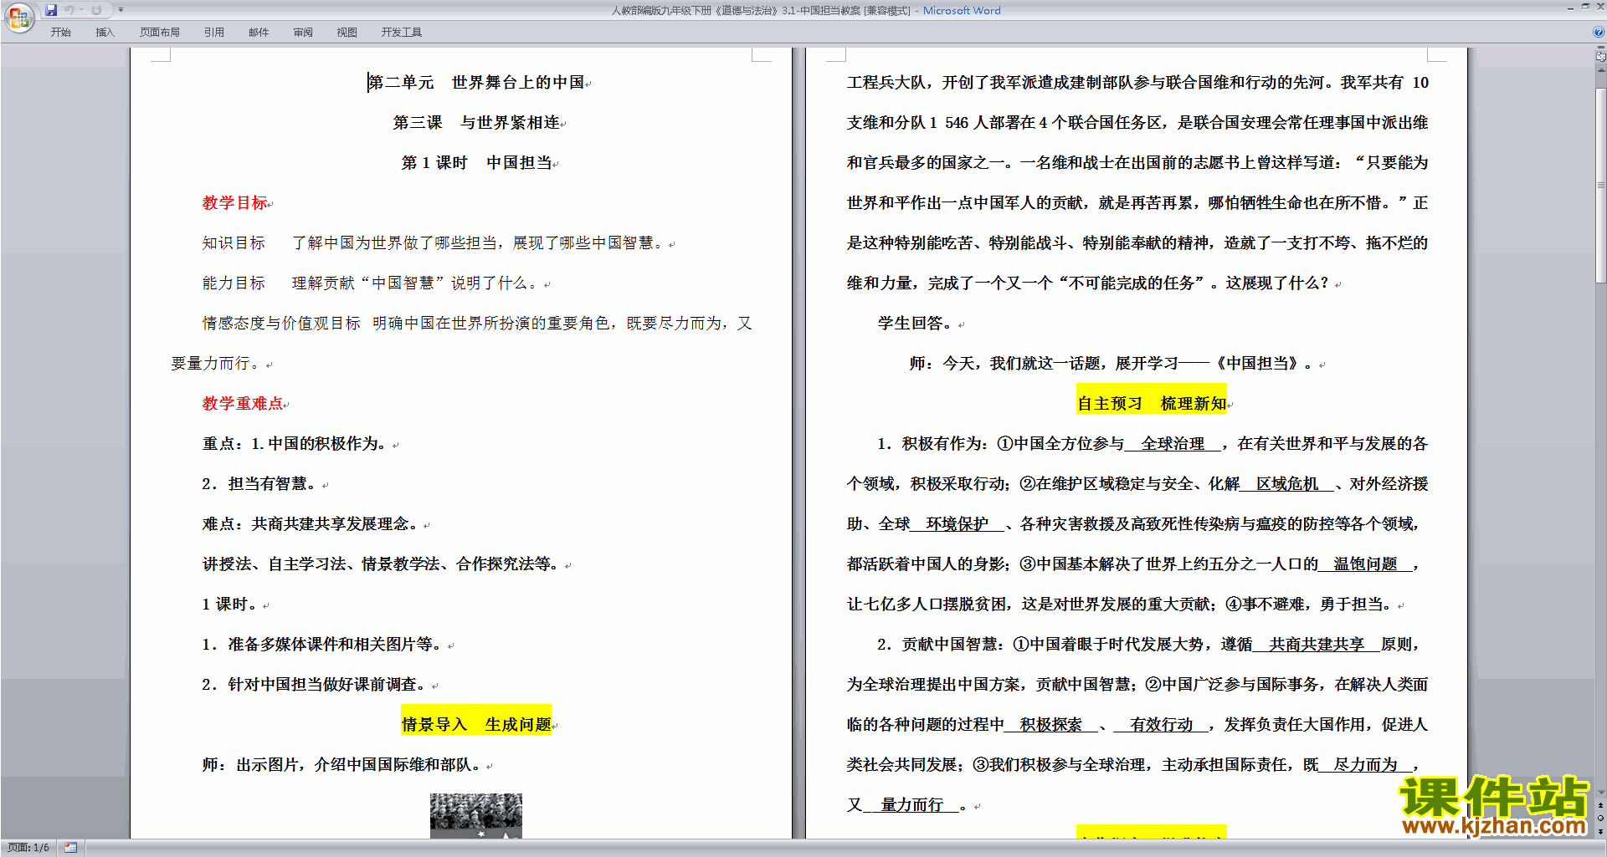
Task: Click the underlined blank 全球治理
Action: click(x=1173, y=444)
